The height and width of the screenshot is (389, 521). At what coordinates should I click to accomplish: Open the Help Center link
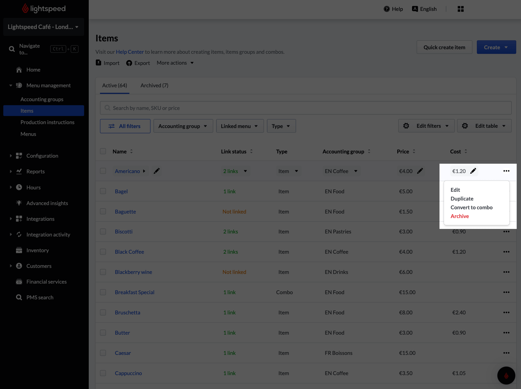tap(130, 52)
